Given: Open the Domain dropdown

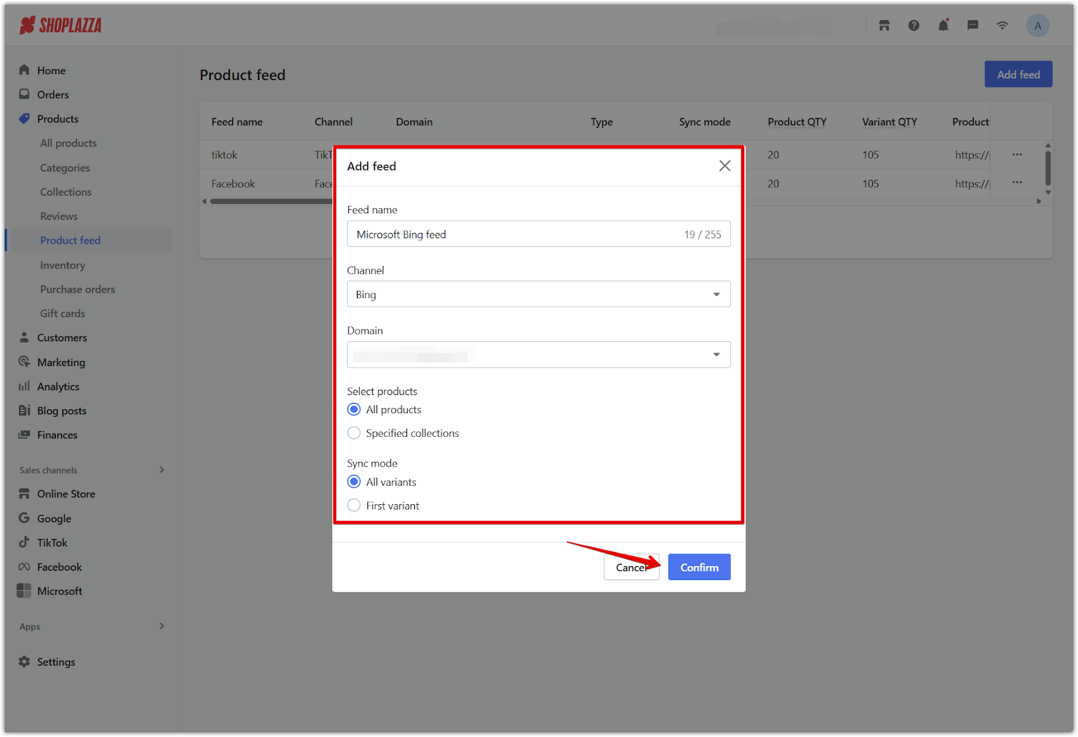Looking at the screenshot, I should pyautogui.click(x=538, y=355).
